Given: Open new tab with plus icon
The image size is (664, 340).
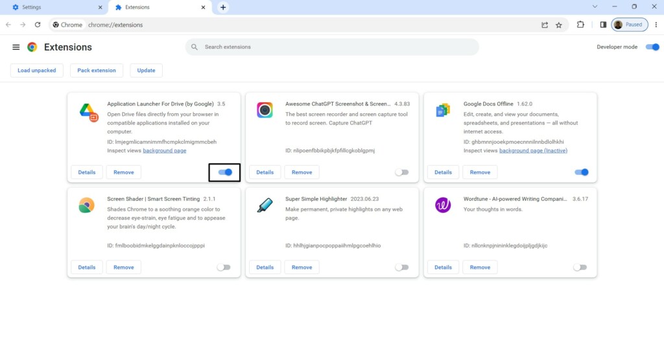Looking at the screenshot, I should tap(223, 7).
